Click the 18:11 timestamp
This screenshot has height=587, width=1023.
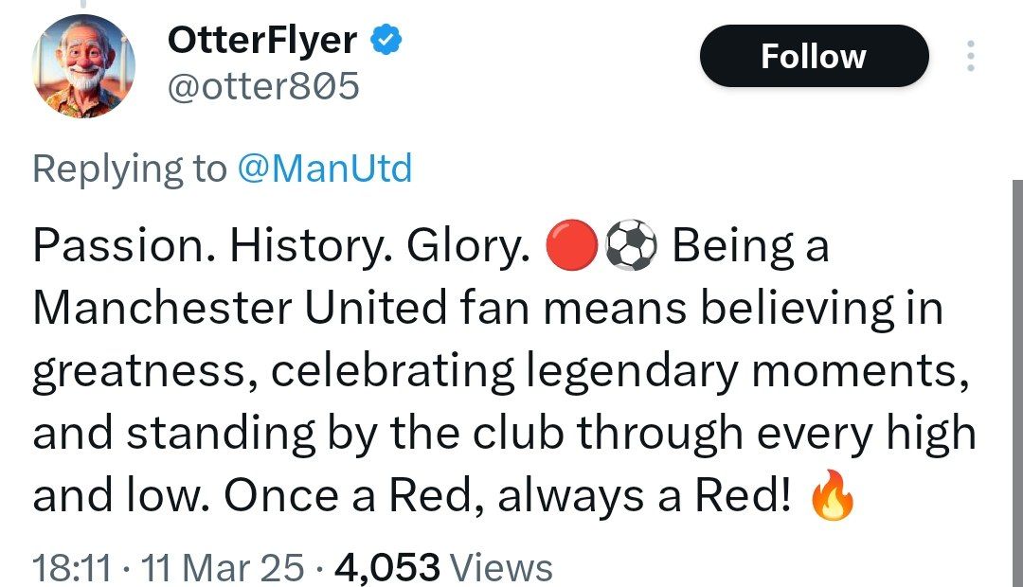(72, 567)
